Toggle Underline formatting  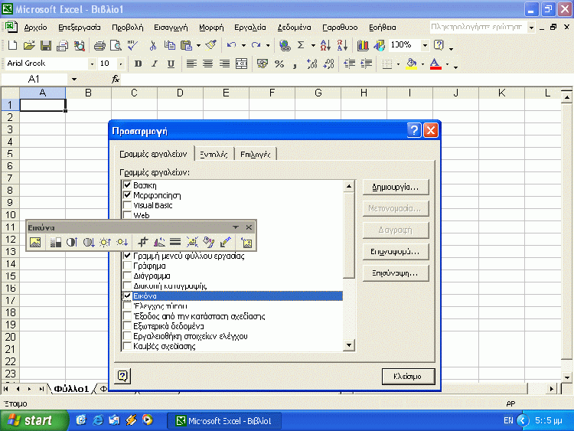pos(171,64)
